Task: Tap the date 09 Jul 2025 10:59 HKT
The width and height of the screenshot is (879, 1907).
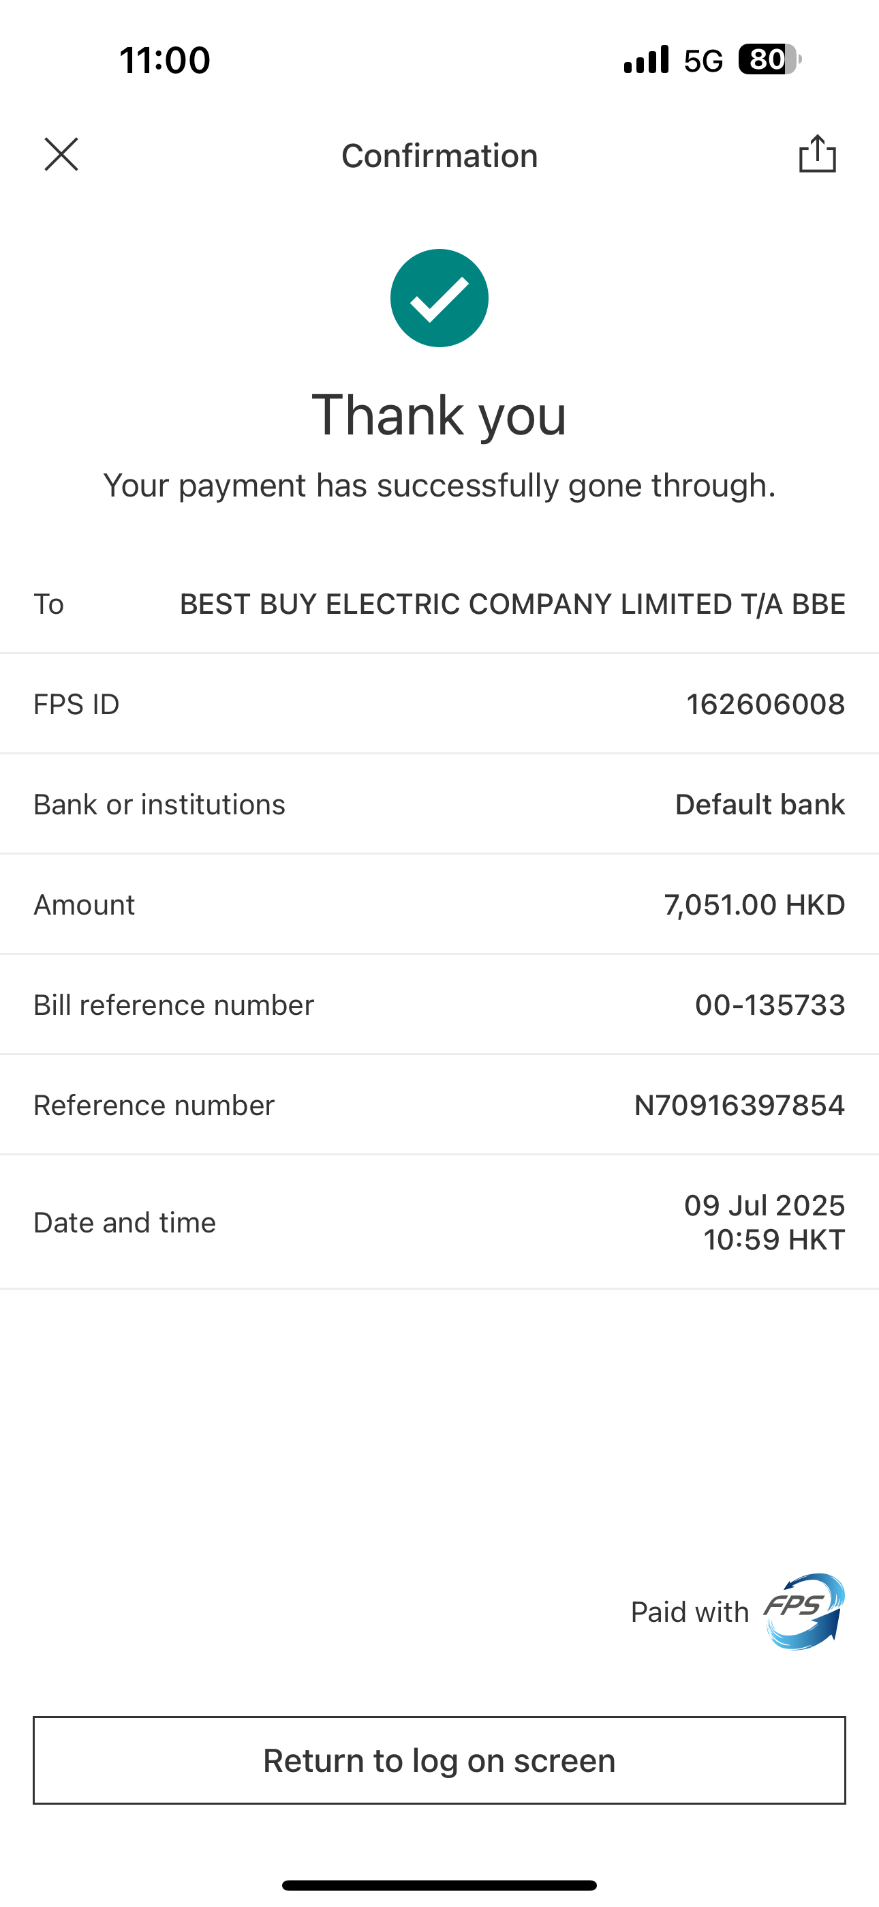Action: tap(765, 1222)
